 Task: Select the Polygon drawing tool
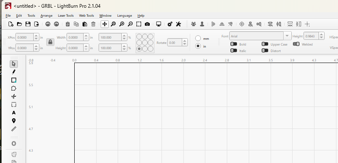coord(14,88)
